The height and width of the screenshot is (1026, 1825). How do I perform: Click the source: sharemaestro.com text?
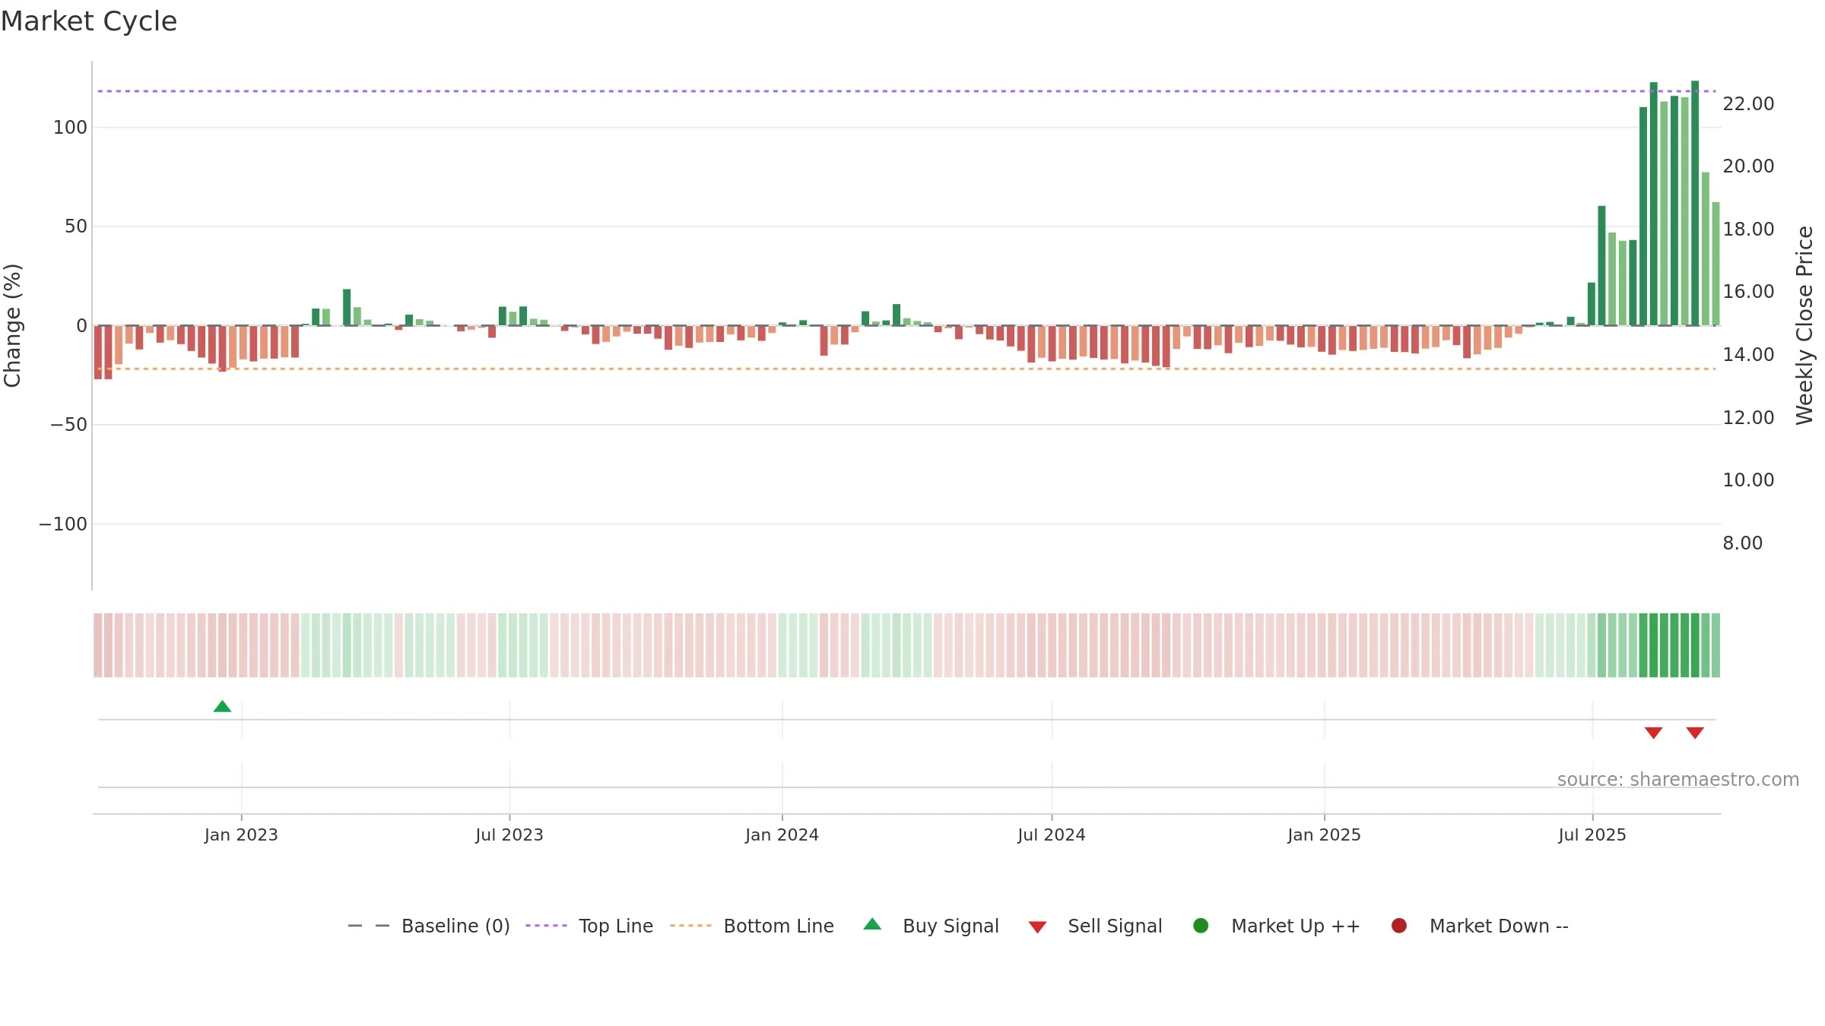tap(1678, 780)
